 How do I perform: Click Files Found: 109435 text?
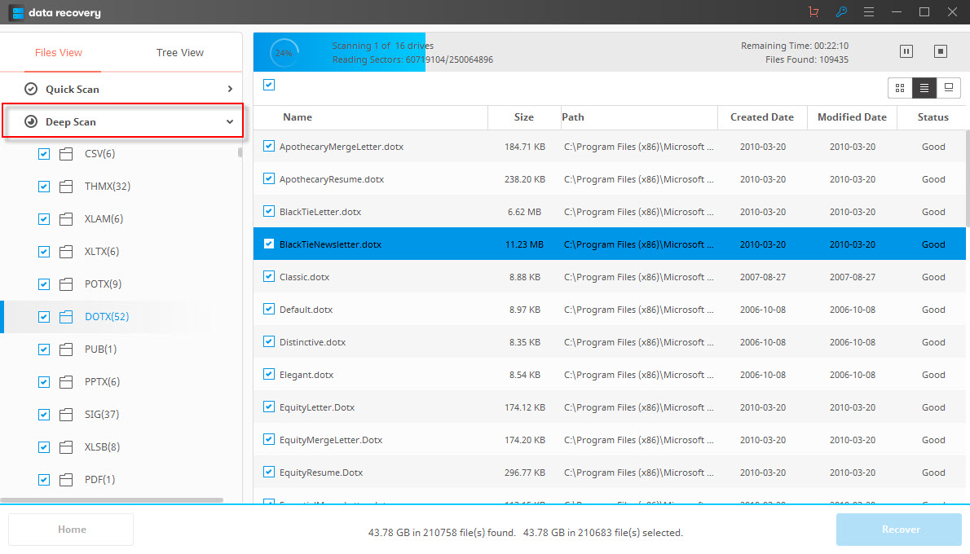coord(807,59)
